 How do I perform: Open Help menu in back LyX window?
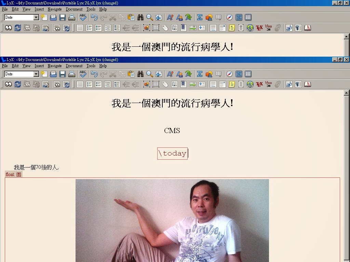click(x=103, y=9)
